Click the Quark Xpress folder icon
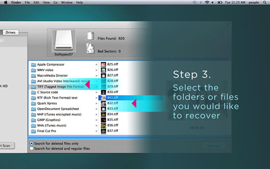This screenshot has width=270, height=169. (x=33, y=104)
